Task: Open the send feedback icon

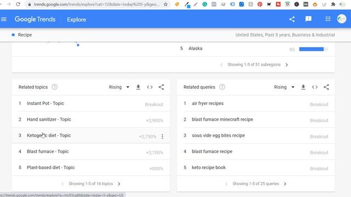Action: coord(308,19)
